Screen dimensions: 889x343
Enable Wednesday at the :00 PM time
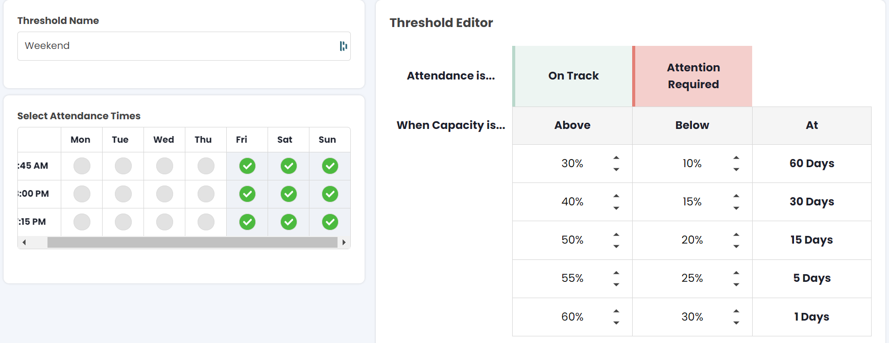click(x=164, y=194)
